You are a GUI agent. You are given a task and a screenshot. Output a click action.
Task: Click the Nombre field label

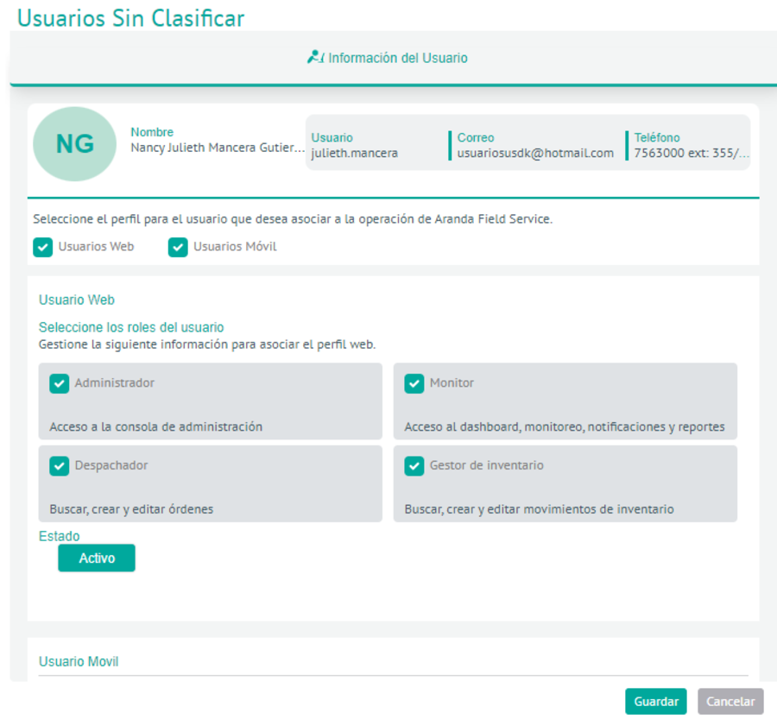tap(152, 132)
